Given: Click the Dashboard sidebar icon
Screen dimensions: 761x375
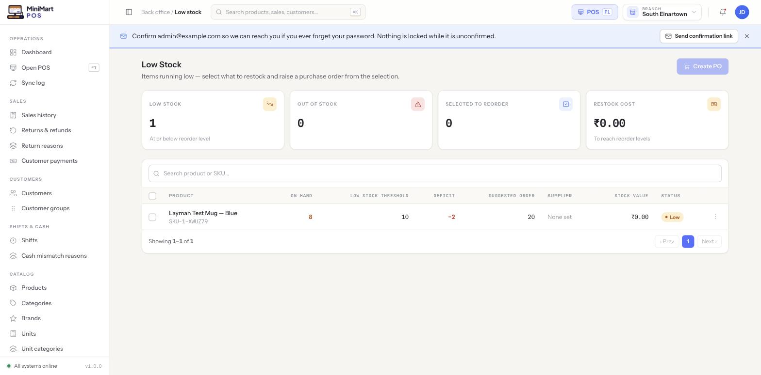Looking at the screenshot, I should tap(13, 52).
